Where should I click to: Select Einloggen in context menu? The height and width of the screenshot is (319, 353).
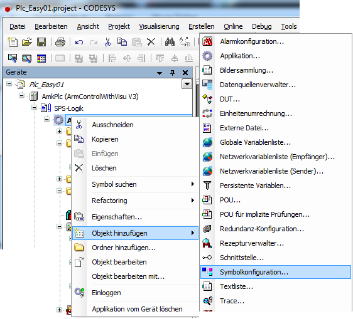pos(106,293)
